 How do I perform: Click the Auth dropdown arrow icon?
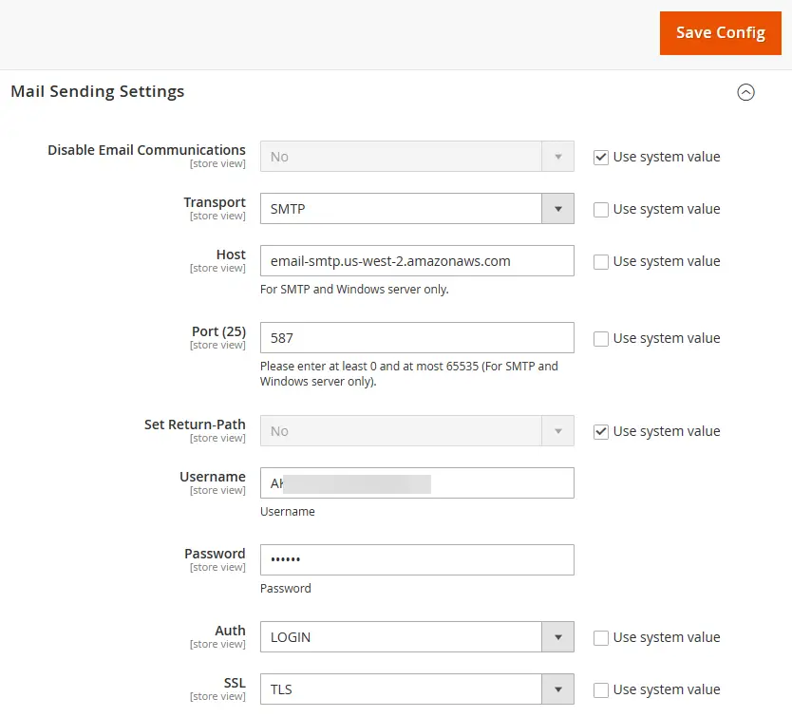pyautogui.click(x=557, y=636)
